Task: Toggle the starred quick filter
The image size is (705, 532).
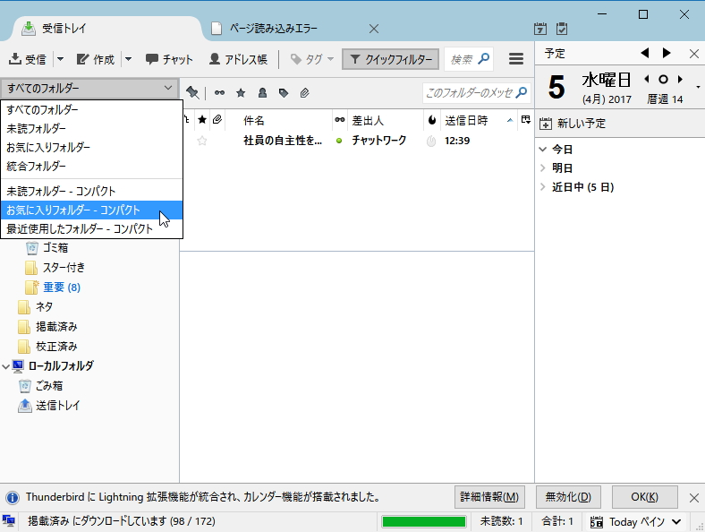Action: coord(241,93)
